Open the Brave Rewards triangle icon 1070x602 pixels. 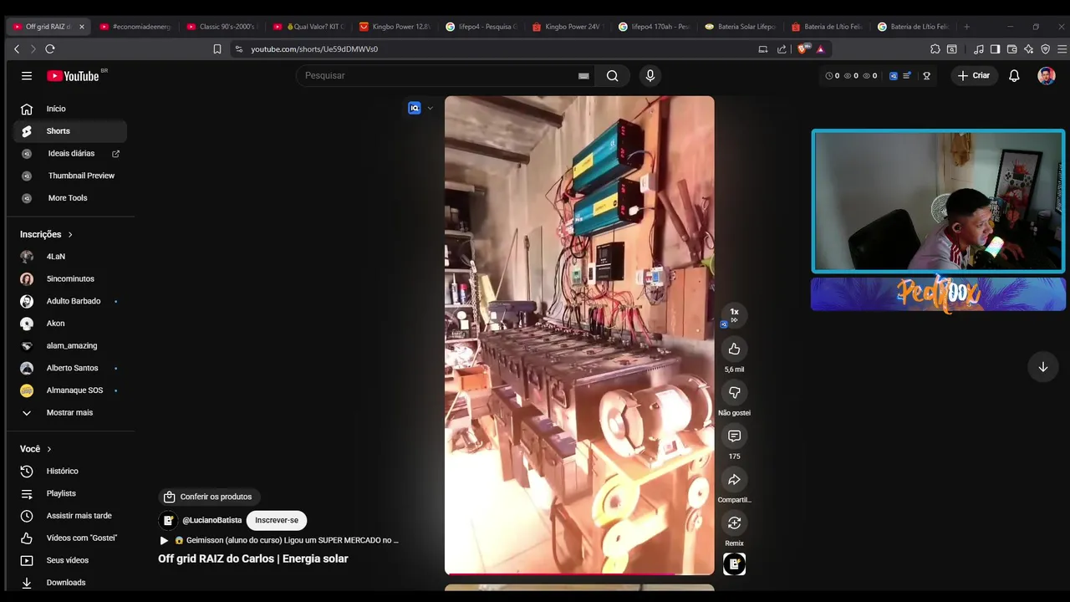tap(820, 49)
